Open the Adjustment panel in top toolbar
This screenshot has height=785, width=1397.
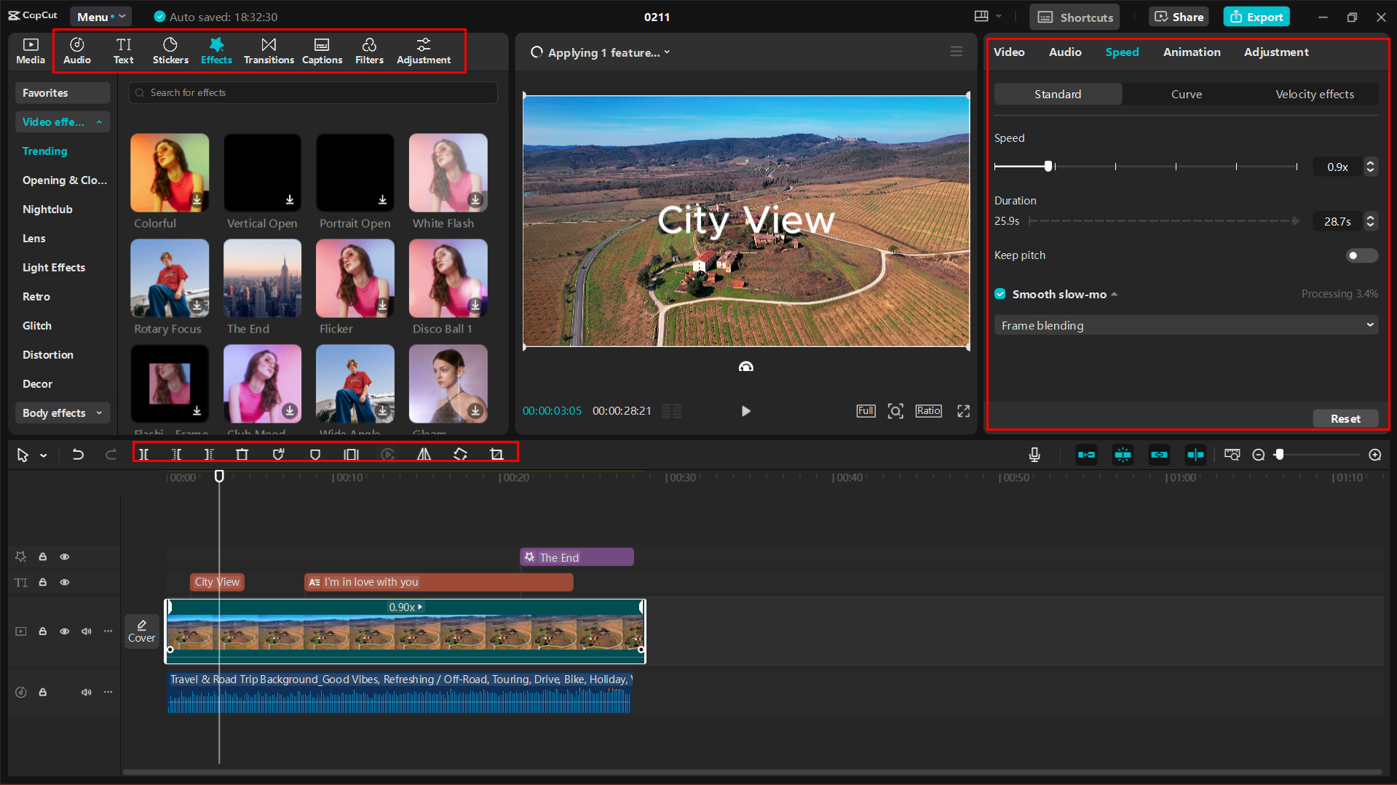(x=424, y=51)
